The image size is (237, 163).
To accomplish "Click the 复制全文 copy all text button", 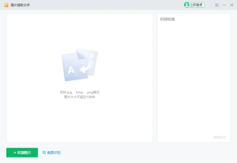I will (219, 137).
